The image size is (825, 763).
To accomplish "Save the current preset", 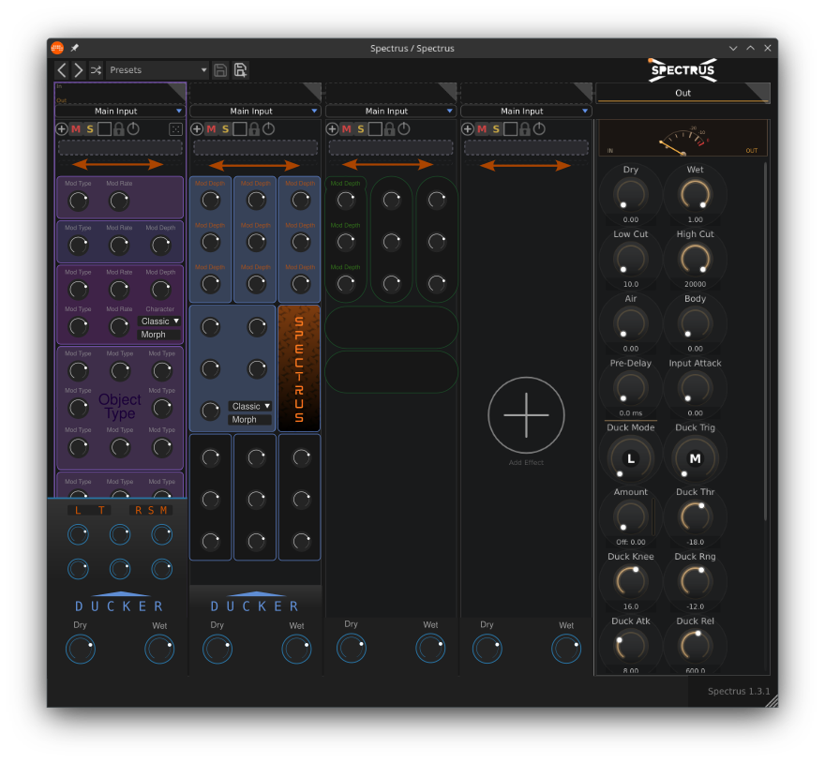I will (220, 70).
